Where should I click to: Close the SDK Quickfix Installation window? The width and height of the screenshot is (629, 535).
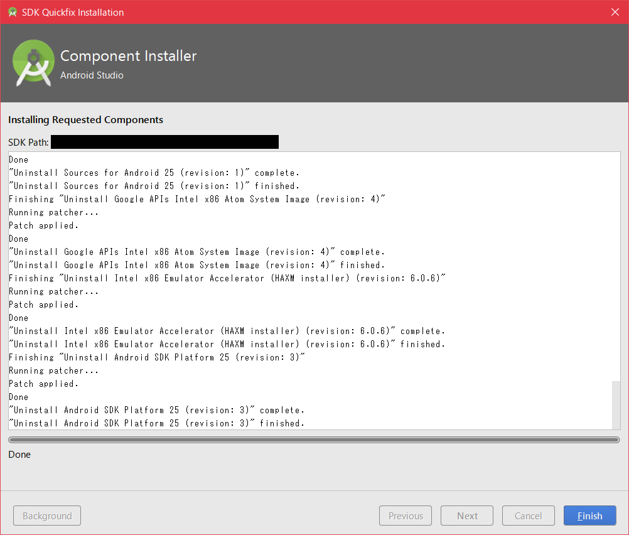pyautogui.click(x=615, y=12)
